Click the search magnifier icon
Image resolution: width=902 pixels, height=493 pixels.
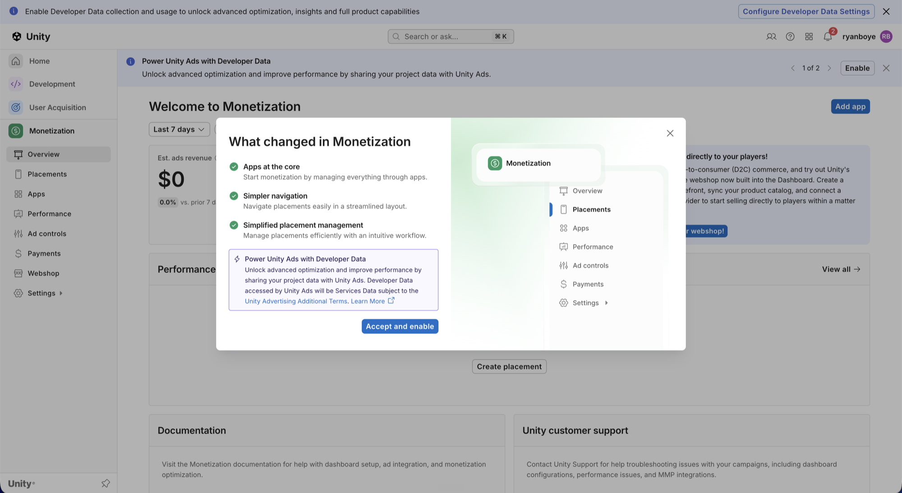coord(396,37)
